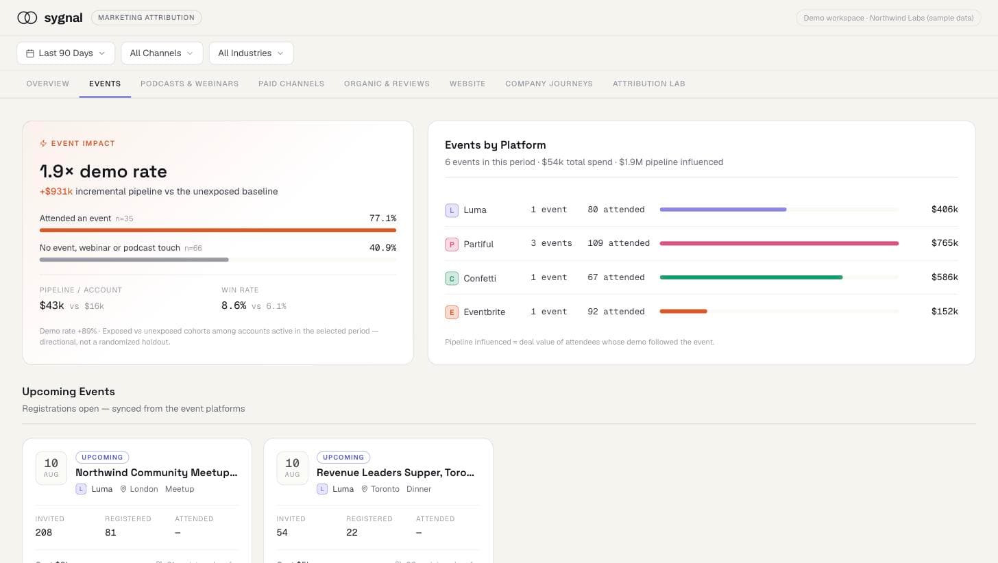Click the 54 invited count on Revenue Leaders Supper
998x563 pixels.
click(282, 533)
